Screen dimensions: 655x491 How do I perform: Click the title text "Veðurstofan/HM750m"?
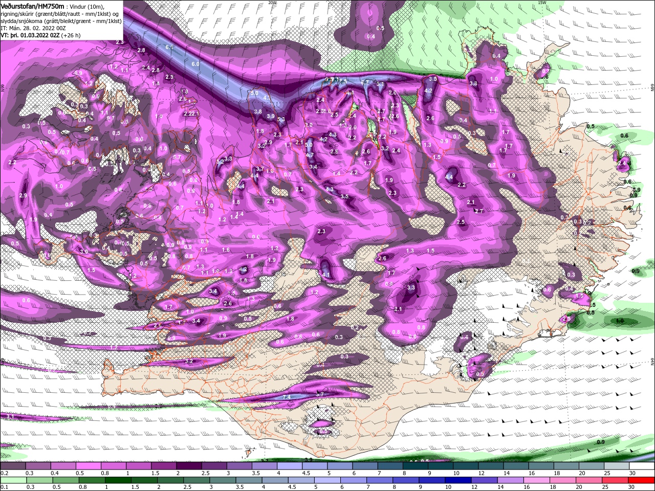33,6
